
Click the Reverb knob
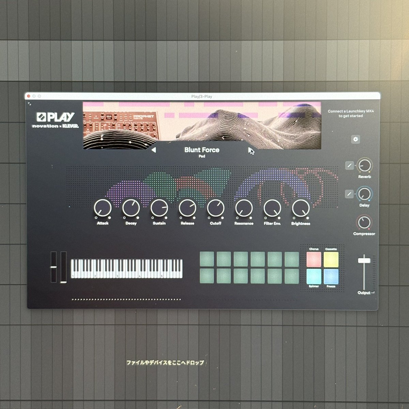click(364, 165)
